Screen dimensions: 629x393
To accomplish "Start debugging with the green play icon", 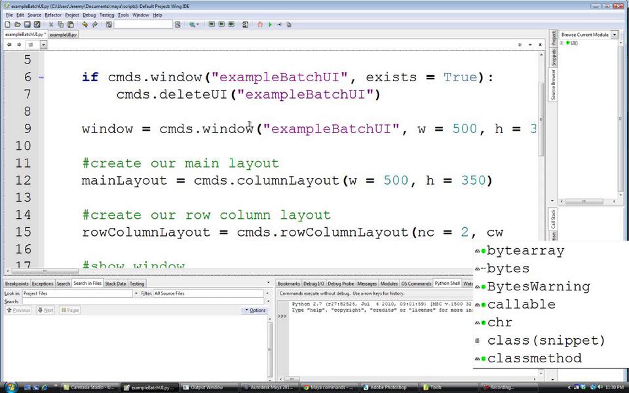I will click(270, 24).
